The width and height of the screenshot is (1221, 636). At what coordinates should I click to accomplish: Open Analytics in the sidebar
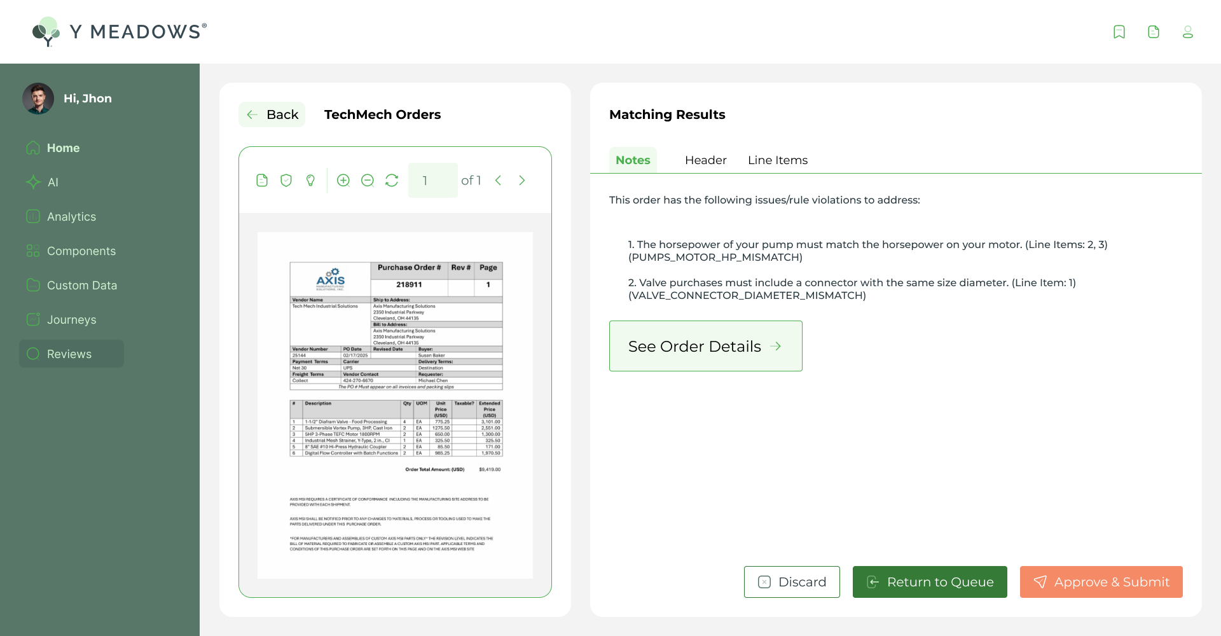[x=71, y=217]
